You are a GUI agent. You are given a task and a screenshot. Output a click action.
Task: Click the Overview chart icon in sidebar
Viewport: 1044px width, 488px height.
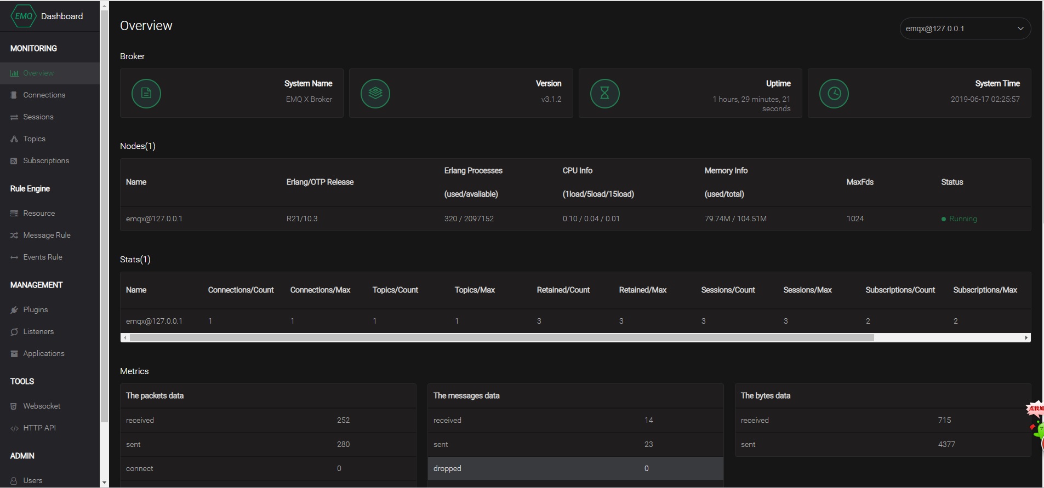14,73
